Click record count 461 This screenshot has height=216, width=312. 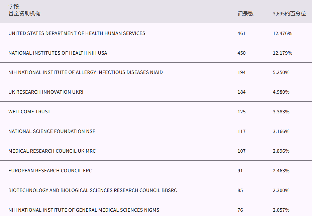[241, 33]
